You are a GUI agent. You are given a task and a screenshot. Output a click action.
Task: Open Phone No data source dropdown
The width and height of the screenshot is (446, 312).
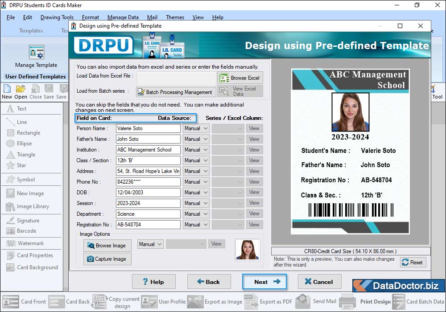[196, 182]
